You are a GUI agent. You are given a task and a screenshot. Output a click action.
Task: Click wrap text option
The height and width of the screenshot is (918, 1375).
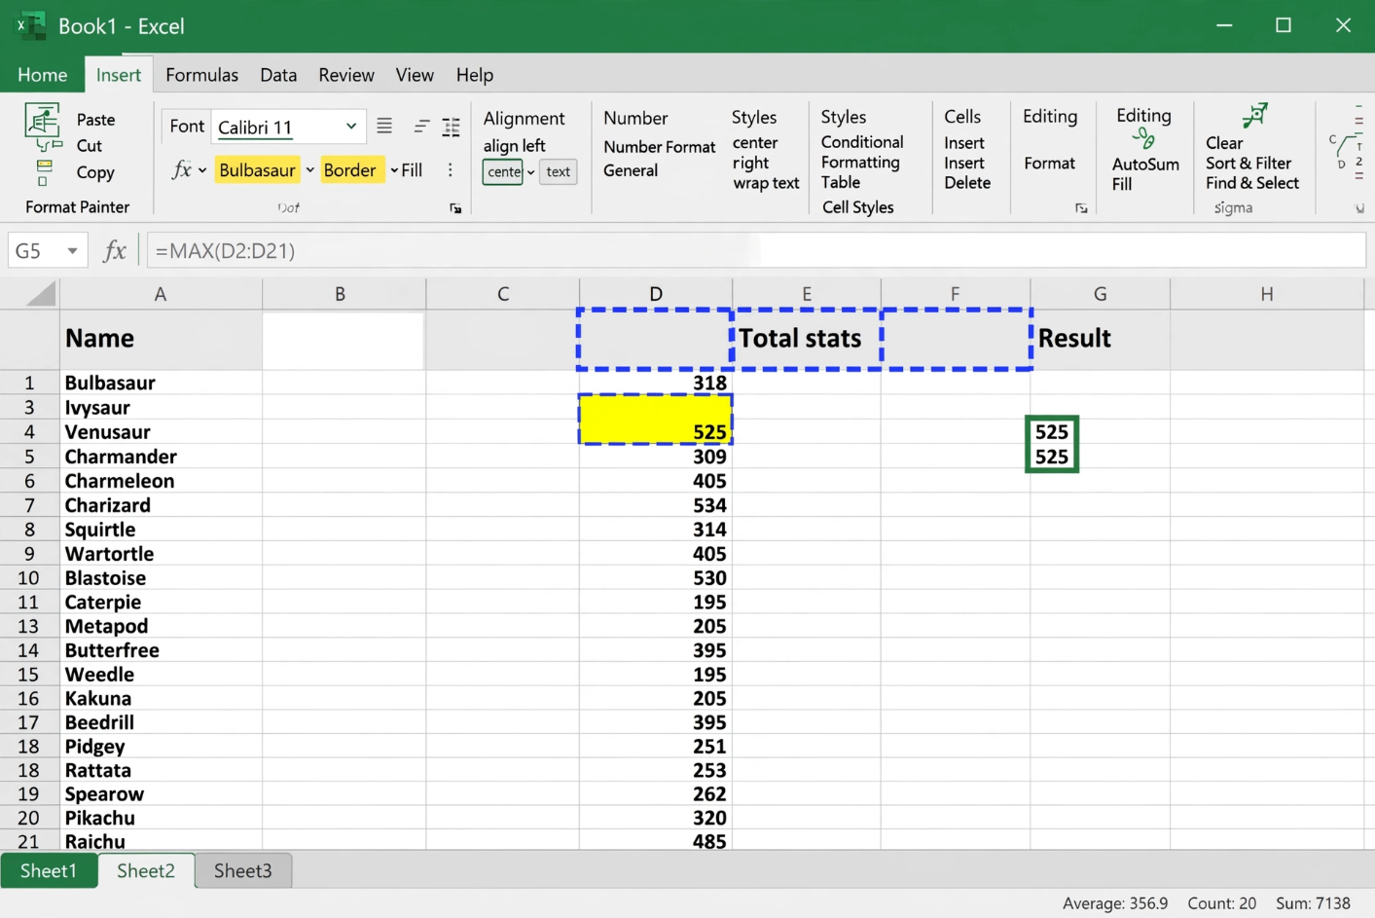coord(766,183)
